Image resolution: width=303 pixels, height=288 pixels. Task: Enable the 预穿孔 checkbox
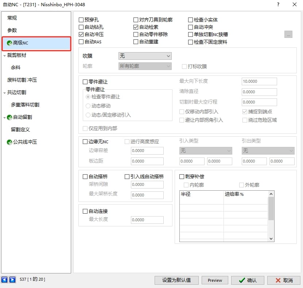pos(81,20)
